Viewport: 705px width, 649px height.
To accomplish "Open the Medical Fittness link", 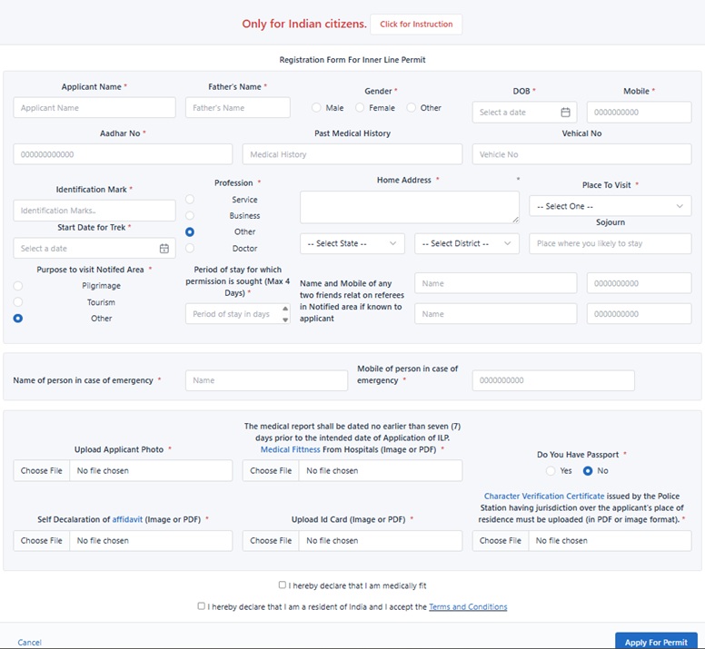I will tap(290, 449).
